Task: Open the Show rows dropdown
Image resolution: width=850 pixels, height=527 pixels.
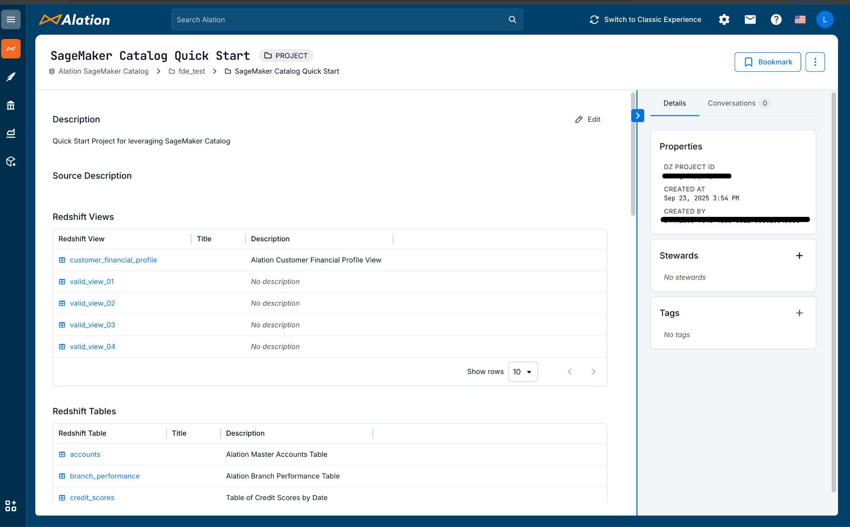Action: tap(523, 372)
